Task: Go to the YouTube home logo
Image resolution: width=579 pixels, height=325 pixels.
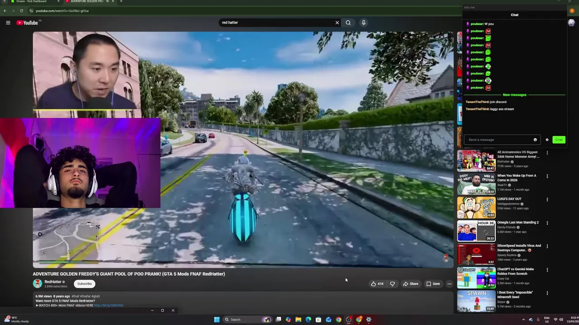Action: (x=28, y=23)
